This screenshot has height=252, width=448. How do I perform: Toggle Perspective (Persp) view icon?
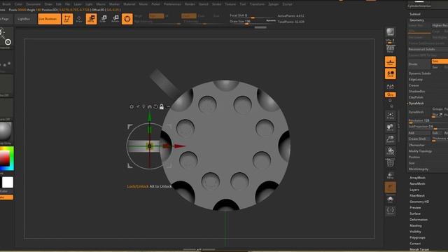click(391, 49)
